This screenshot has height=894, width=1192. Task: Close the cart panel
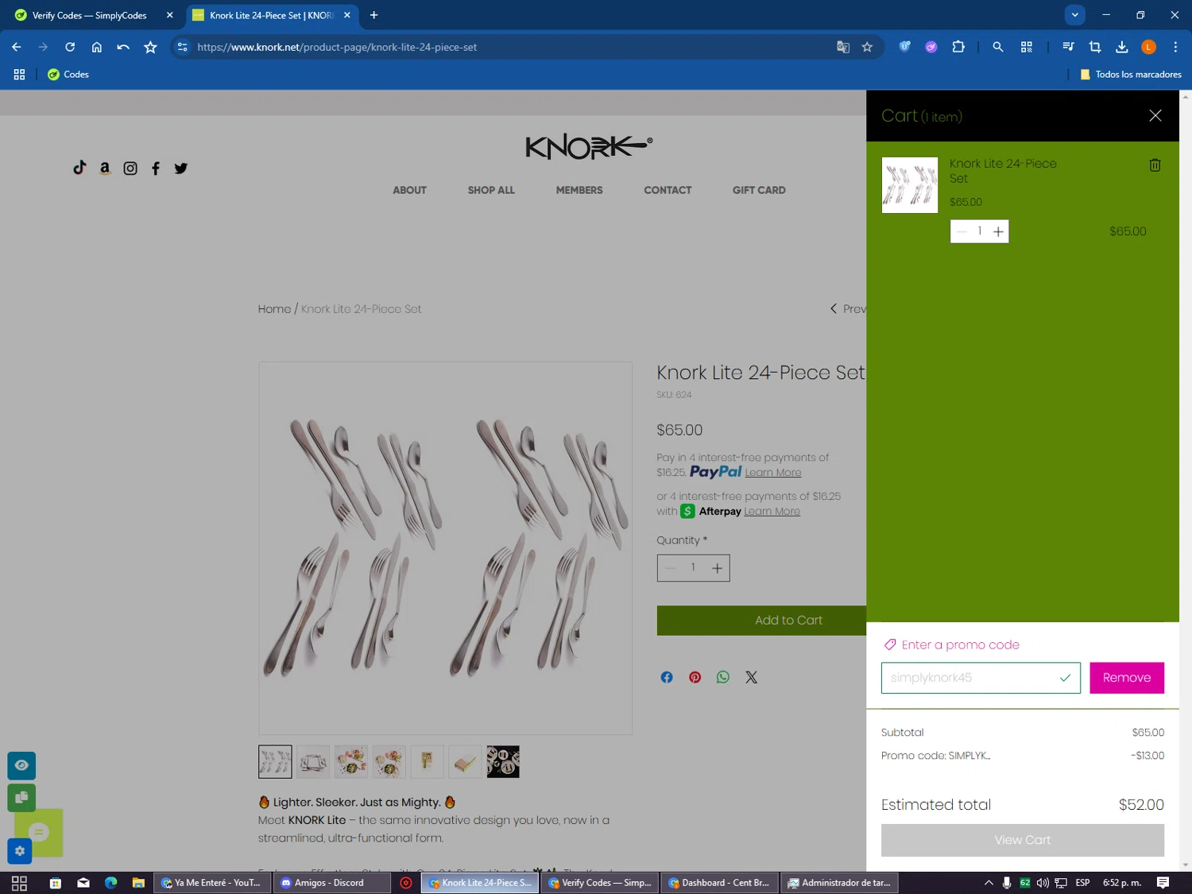click(1155, 116)
